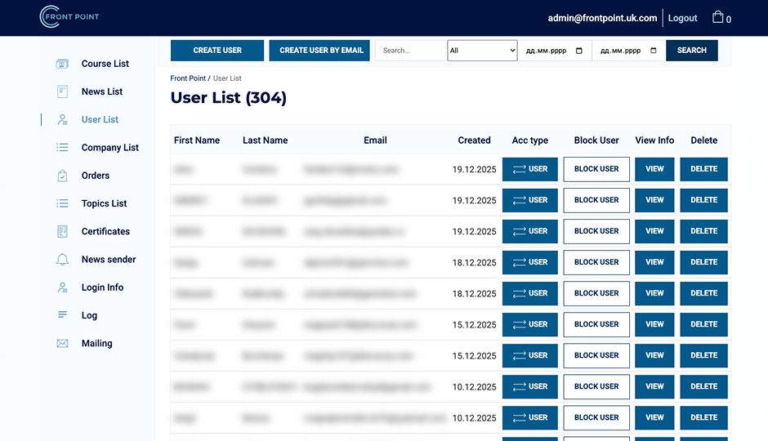Open the shopping cart icon in header
The width and height of the screenshot is (768, 441).
[718, 17]
